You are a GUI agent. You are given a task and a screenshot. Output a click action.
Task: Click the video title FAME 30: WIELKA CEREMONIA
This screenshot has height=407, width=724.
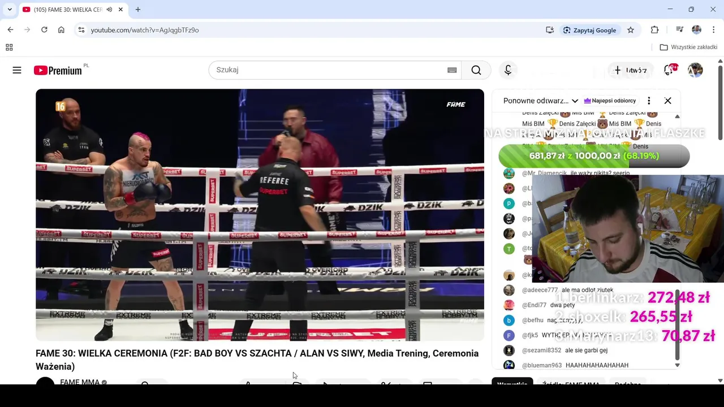(x=257, y=360)
